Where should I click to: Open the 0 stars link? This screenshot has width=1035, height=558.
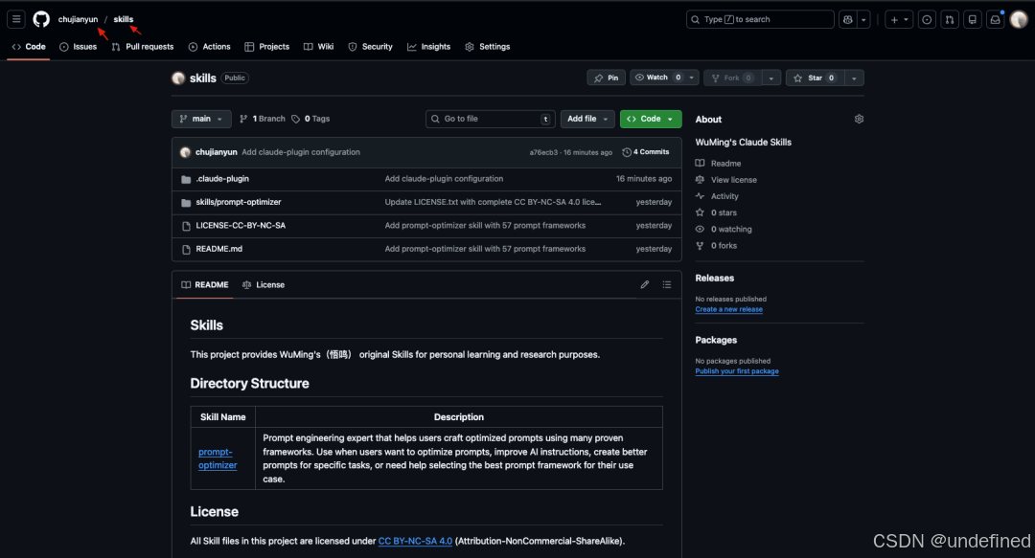(x=716, y=213)
